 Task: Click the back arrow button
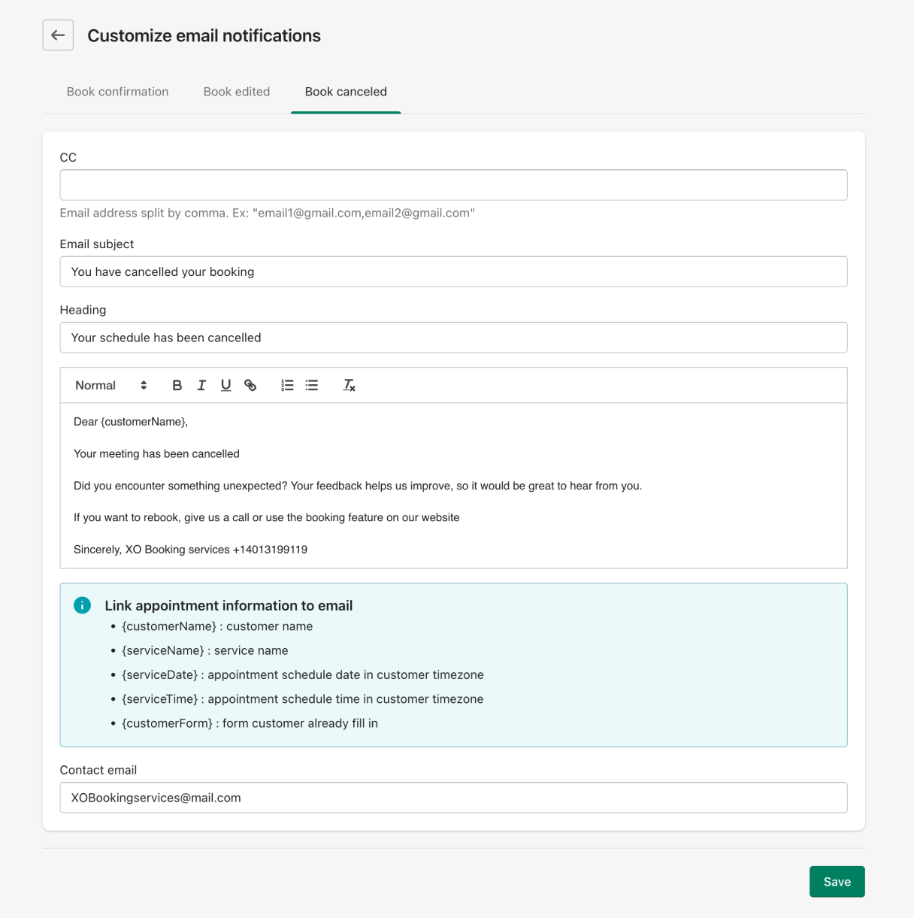58,35
